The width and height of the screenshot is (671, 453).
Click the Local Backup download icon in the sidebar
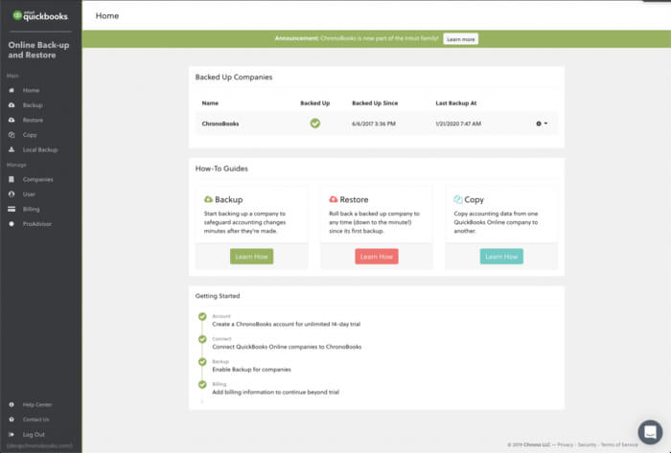12,149
